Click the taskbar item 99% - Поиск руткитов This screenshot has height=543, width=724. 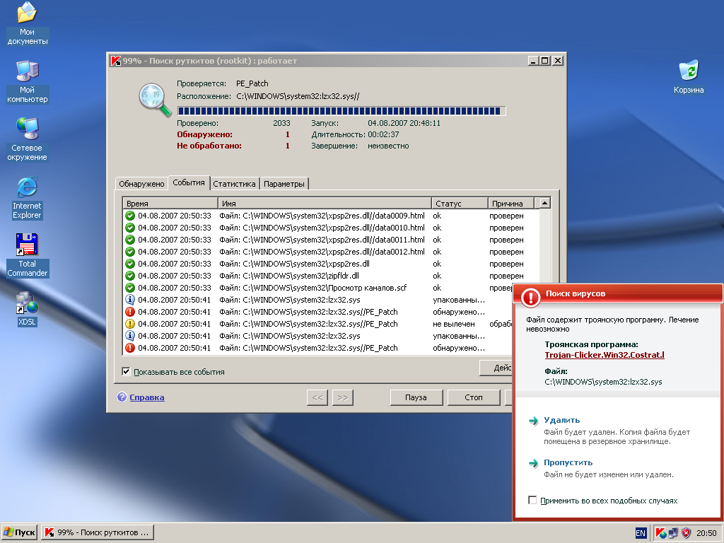click(98, 532)
